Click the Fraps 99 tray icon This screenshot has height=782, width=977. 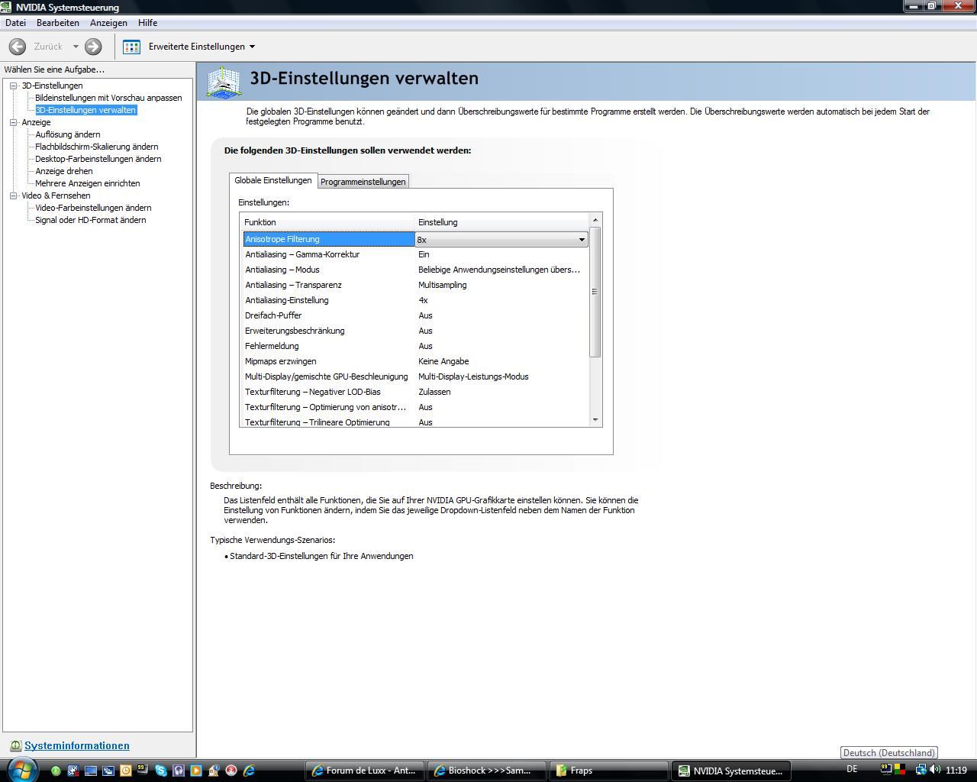[886, 769]
